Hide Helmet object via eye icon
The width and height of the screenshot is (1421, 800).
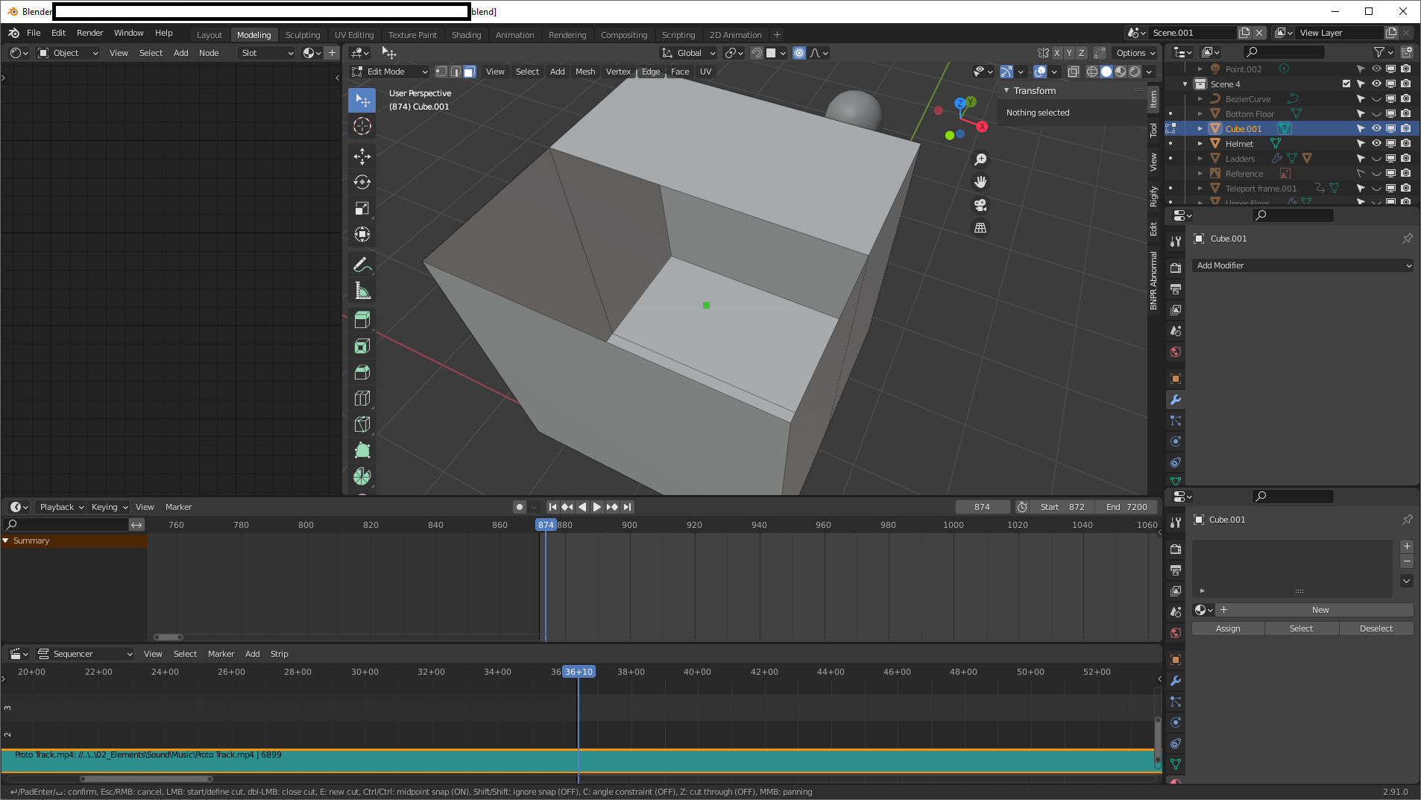click(x=1376, y=143)
